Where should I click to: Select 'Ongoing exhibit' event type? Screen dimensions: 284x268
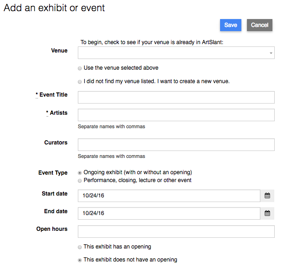click(x=80, y=173)
